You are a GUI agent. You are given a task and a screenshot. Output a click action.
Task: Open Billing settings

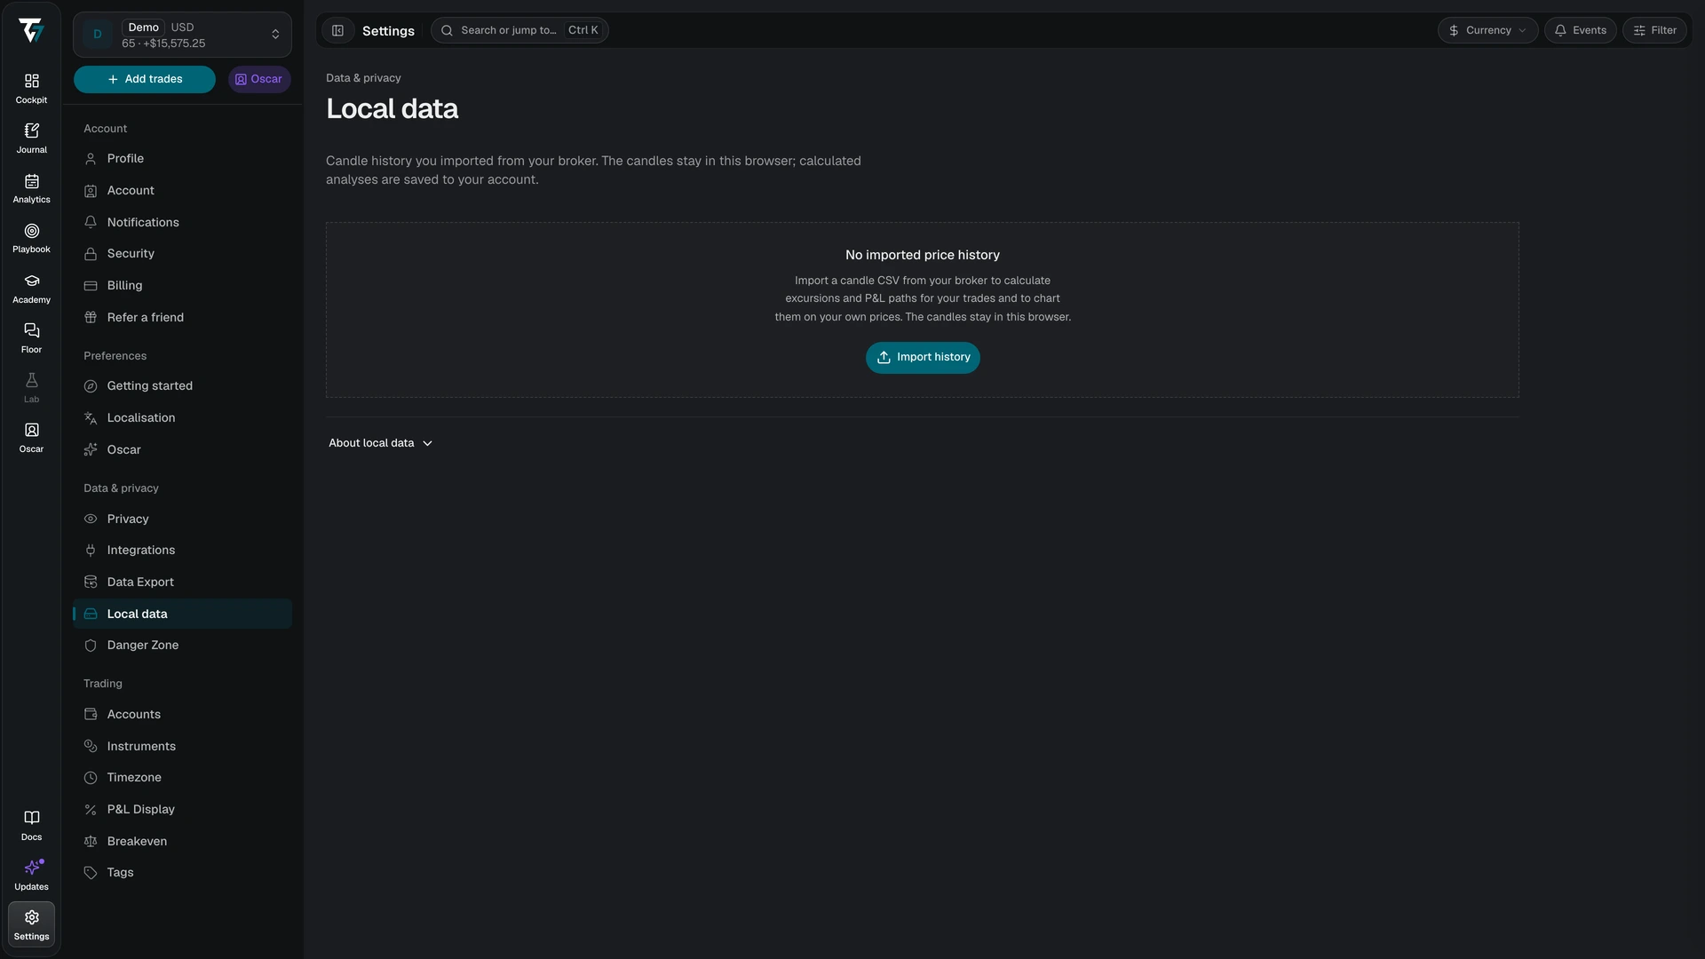click(182, 285)
